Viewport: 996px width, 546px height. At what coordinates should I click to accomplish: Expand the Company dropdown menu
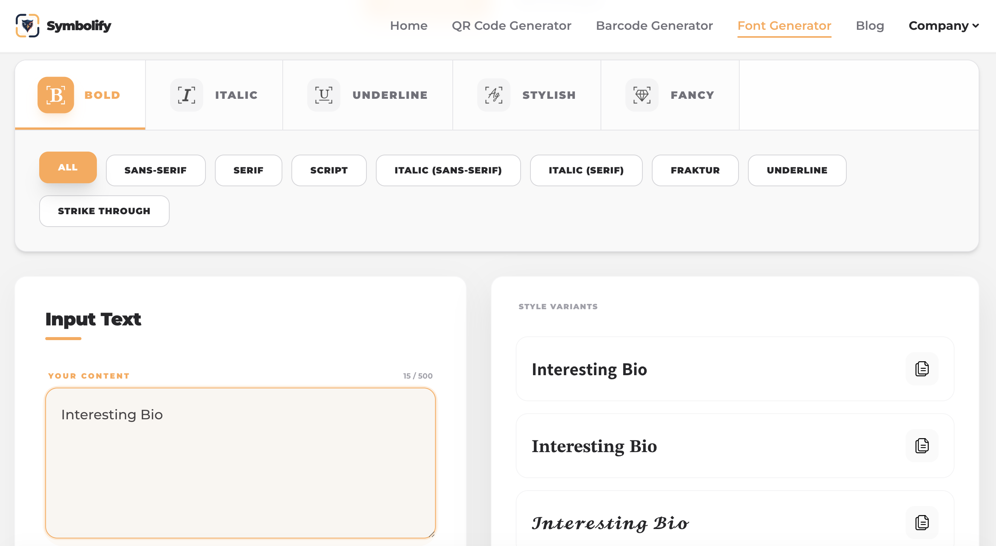944,26
